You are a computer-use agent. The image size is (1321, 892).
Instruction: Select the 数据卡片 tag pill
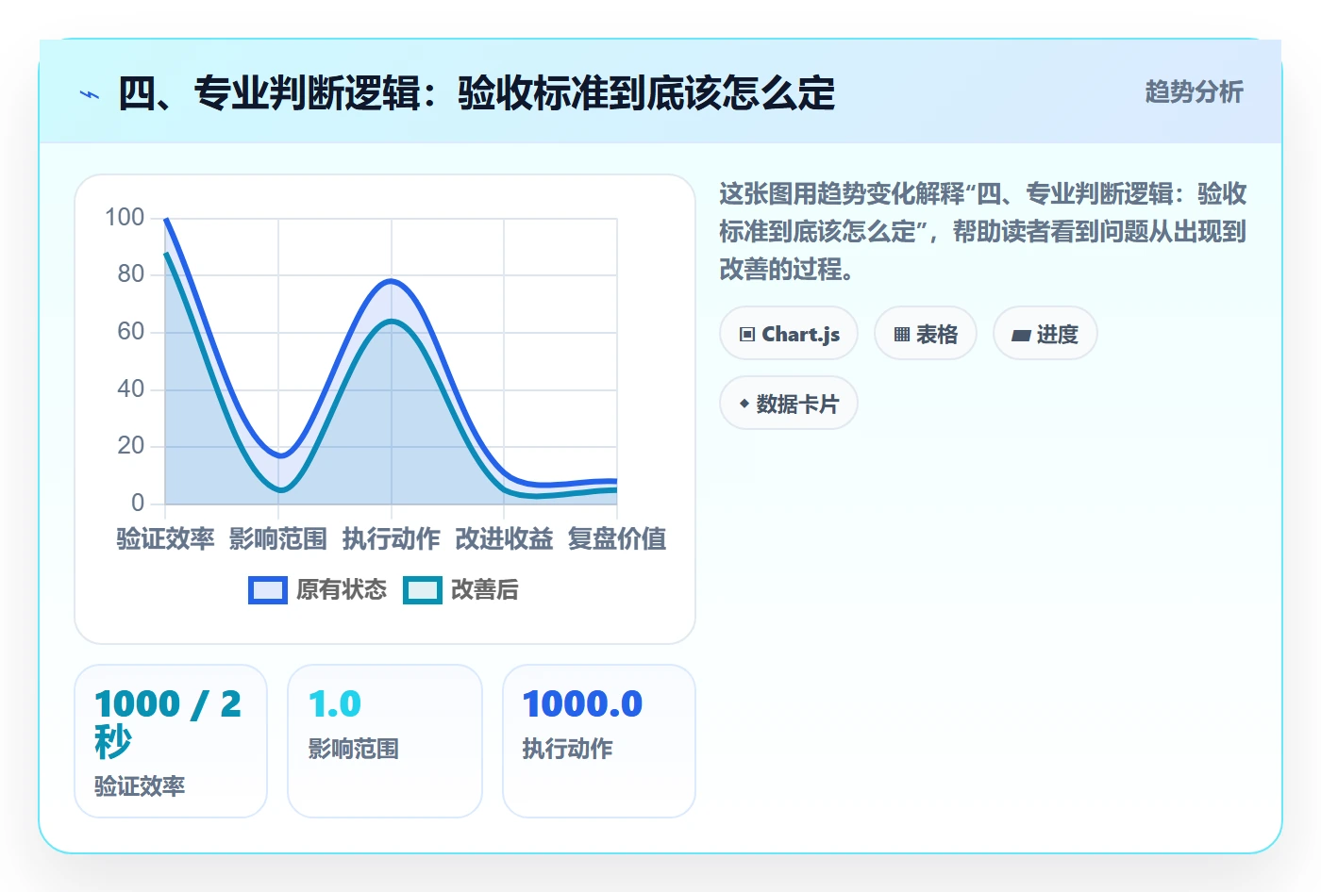pos(789,404)
